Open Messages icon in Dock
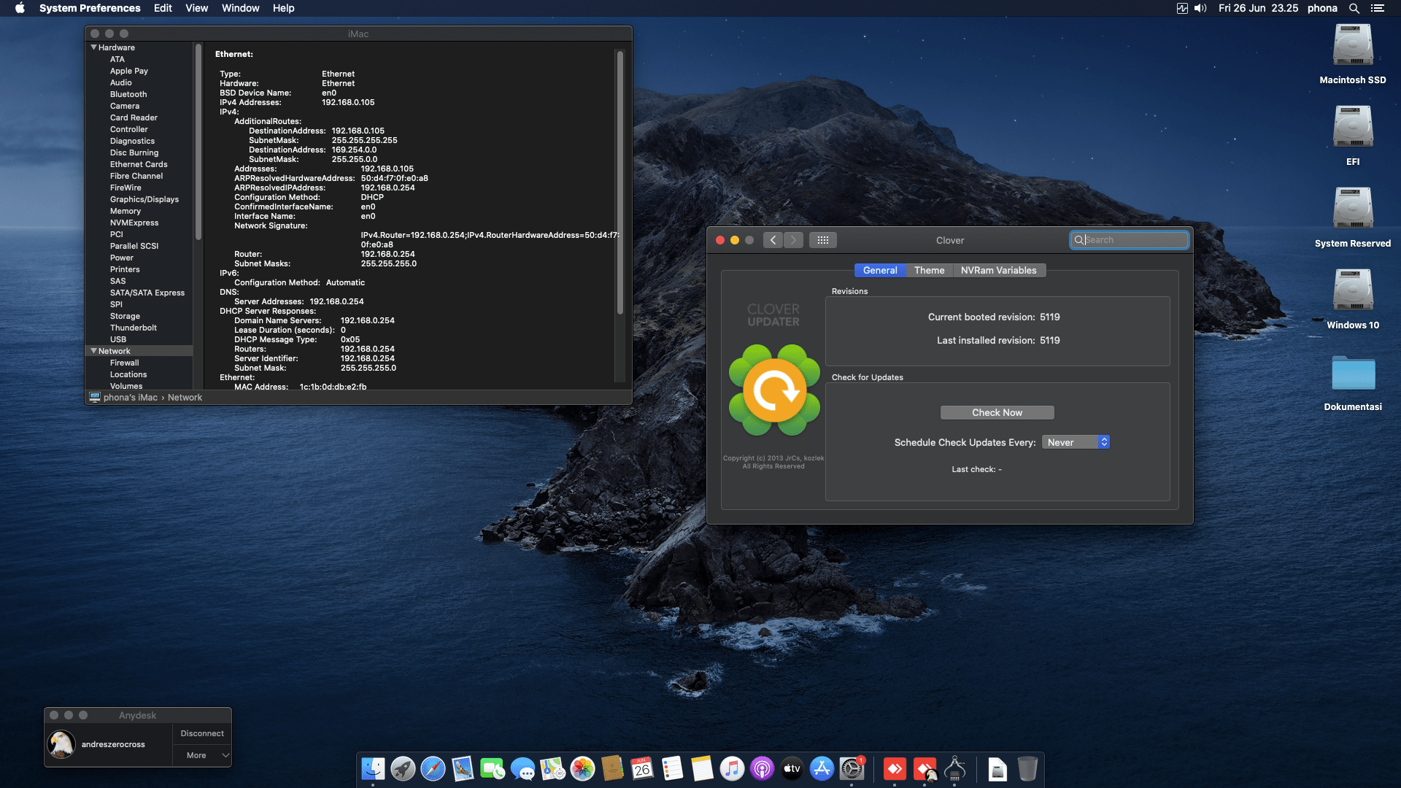The image size is (1401, 788). click(522, 769)
